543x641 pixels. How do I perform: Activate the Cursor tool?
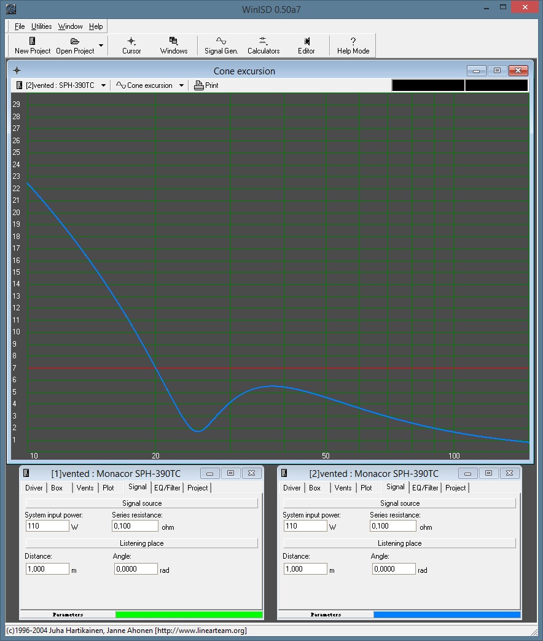click(131, 41)
